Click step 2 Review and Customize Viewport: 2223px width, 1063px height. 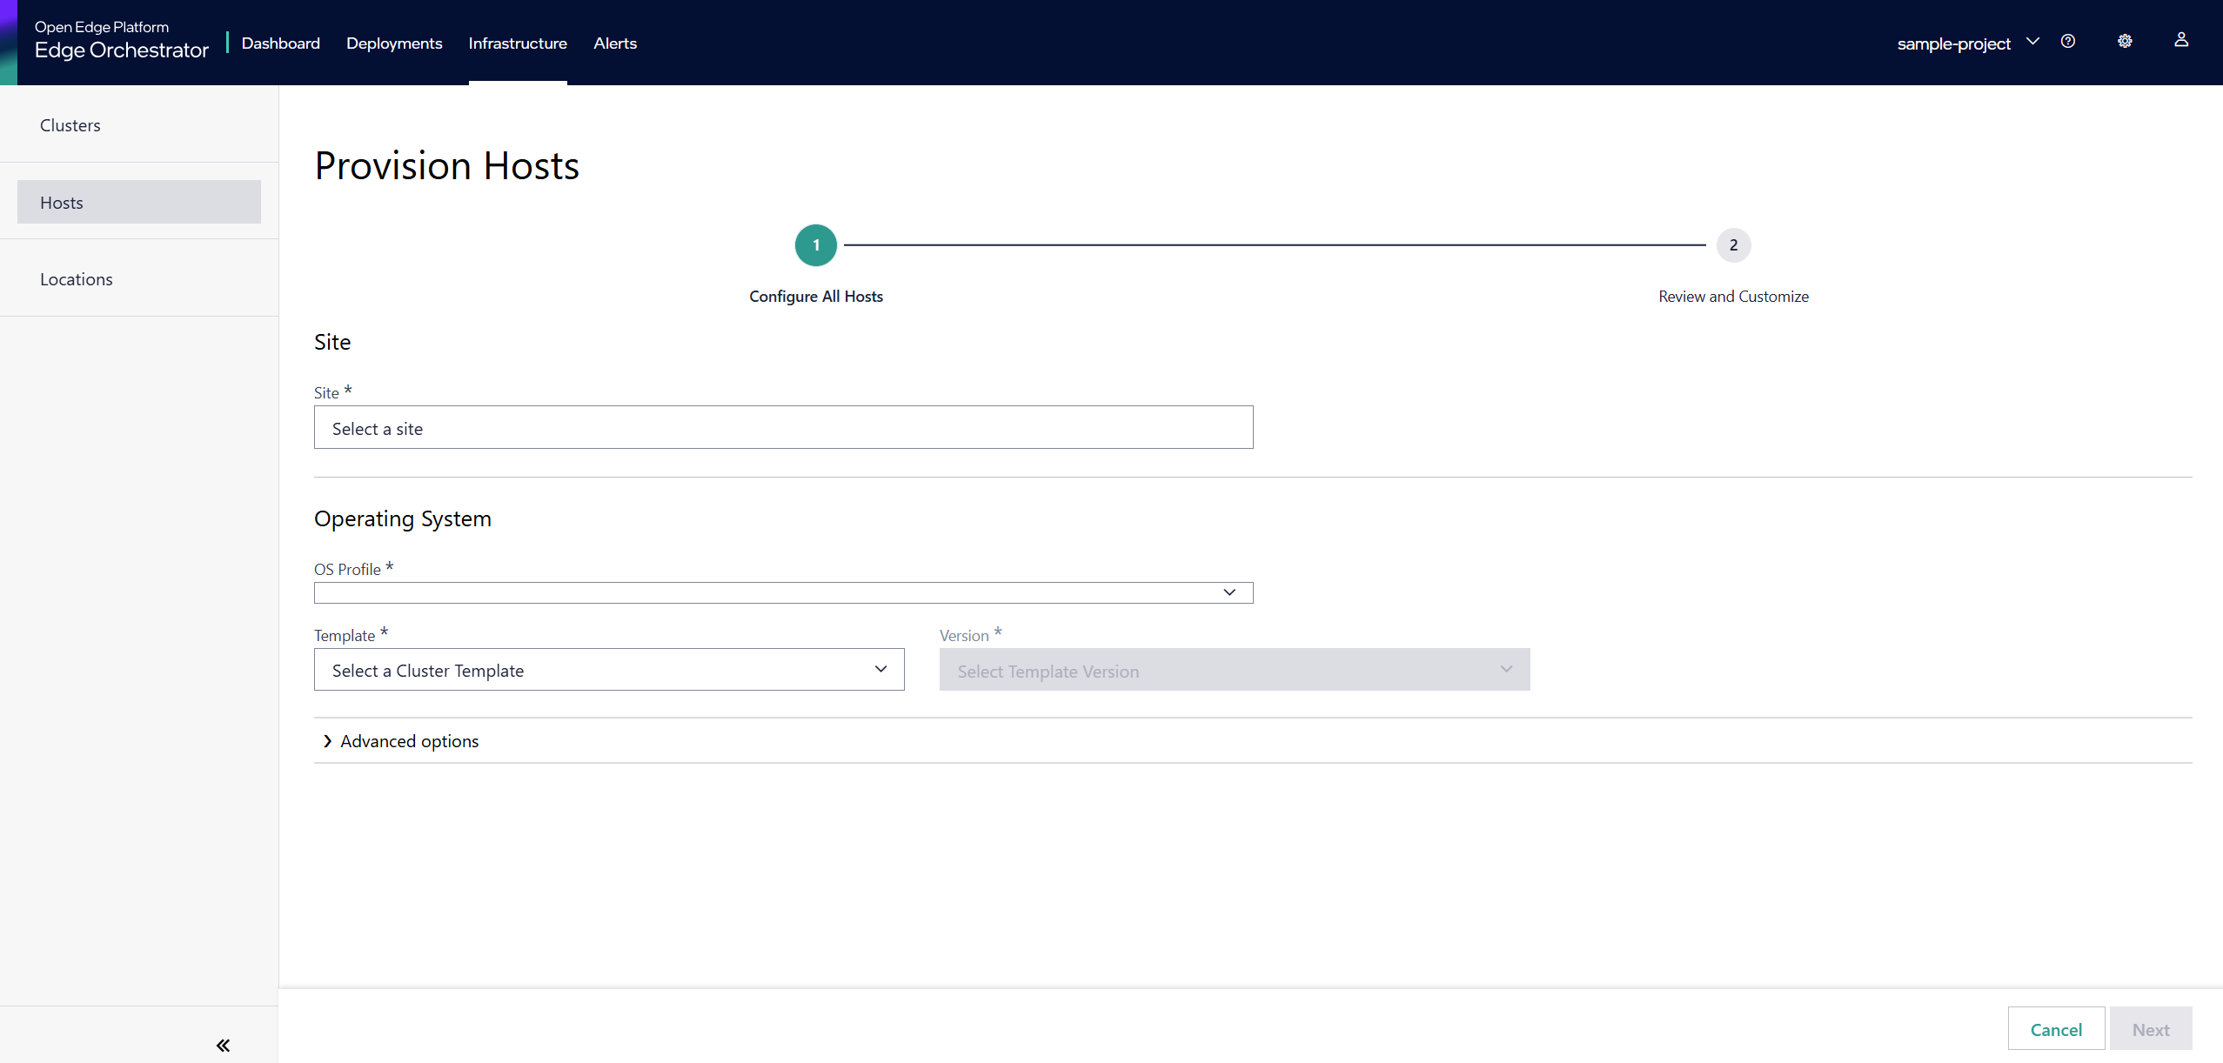1733,245
